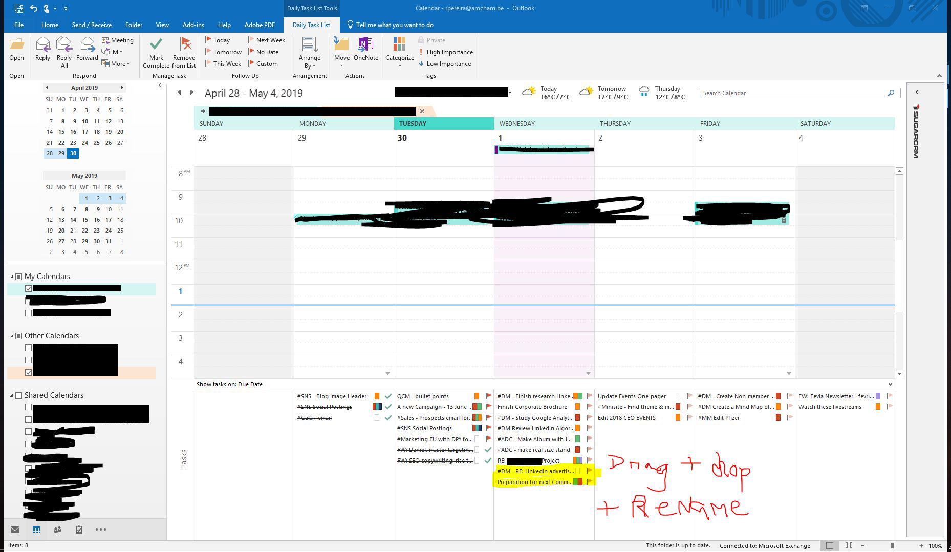Viewport: 951px width, 552px height.
Task: Open People view icon
Action: [57, 530]
